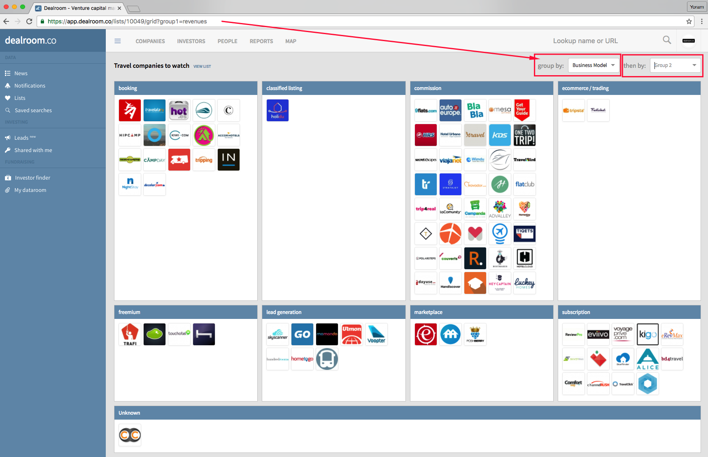Click the search magnifier icon
Viewport: 708px width, 457px height.
coord(667,40)
